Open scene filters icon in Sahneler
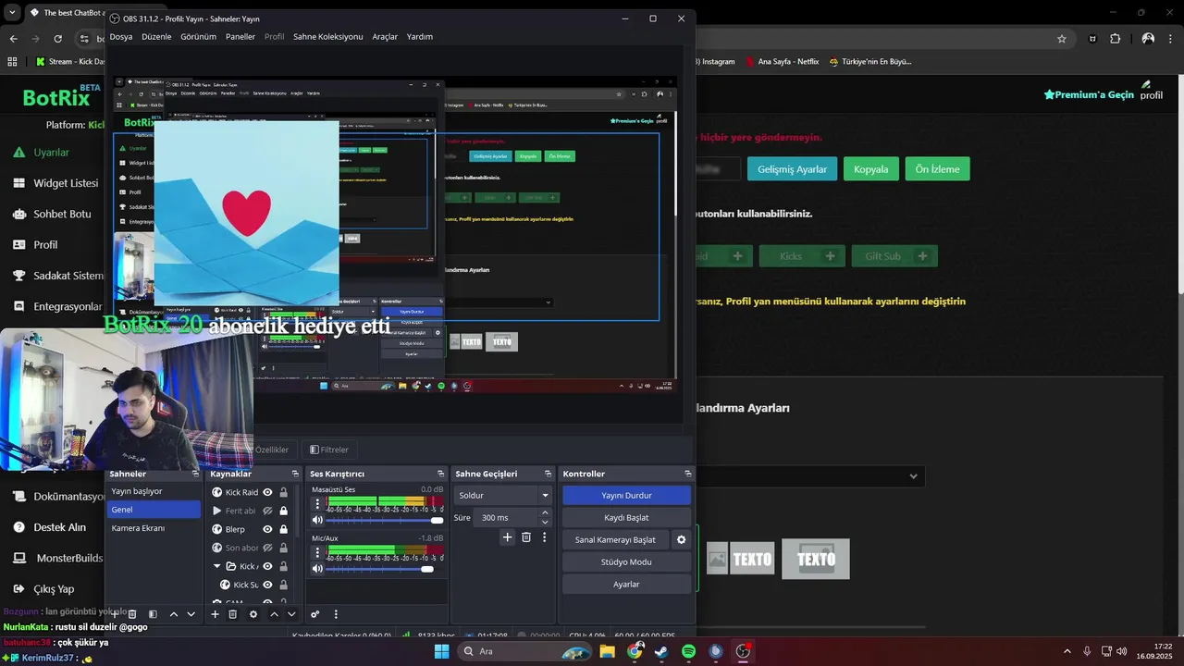 pos(153,614)
